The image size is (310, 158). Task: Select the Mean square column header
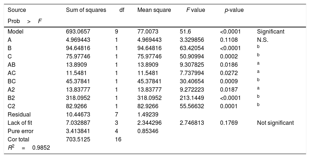coord(154,10)
